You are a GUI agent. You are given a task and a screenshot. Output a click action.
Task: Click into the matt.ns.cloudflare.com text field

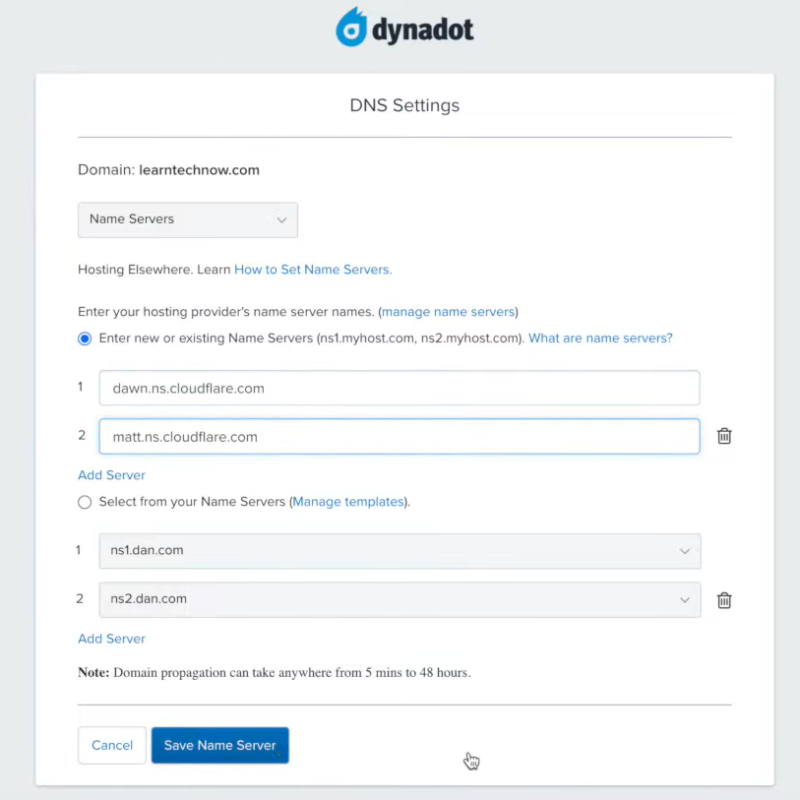point(399,437)
